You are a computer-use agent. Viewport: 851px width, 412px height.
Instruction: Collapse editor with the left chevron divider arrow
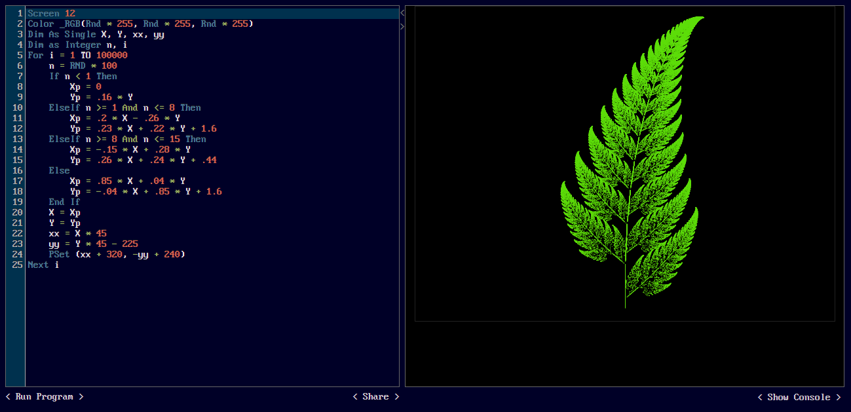(x=402, y=12)
